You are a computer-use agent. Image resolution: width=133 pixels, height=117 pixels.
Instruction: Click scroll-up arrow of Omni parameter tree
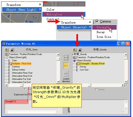tap(58, 55)
